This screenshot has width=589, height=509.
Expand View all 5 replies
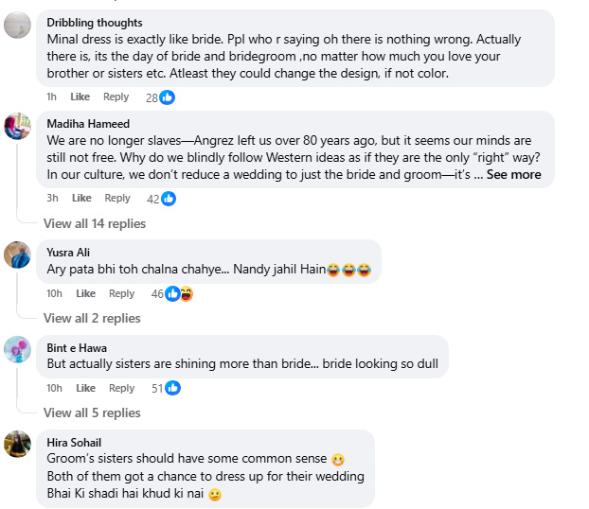(x=92, y=412)
